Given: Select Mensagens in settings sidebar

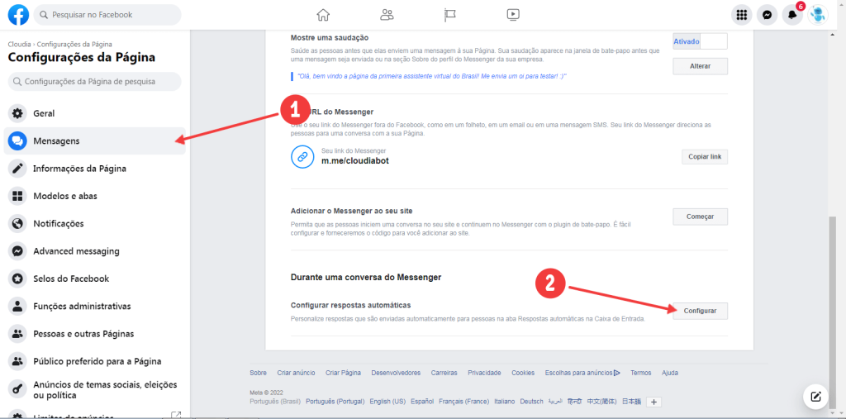Looking at the screenshot, I should pos(94,141).
